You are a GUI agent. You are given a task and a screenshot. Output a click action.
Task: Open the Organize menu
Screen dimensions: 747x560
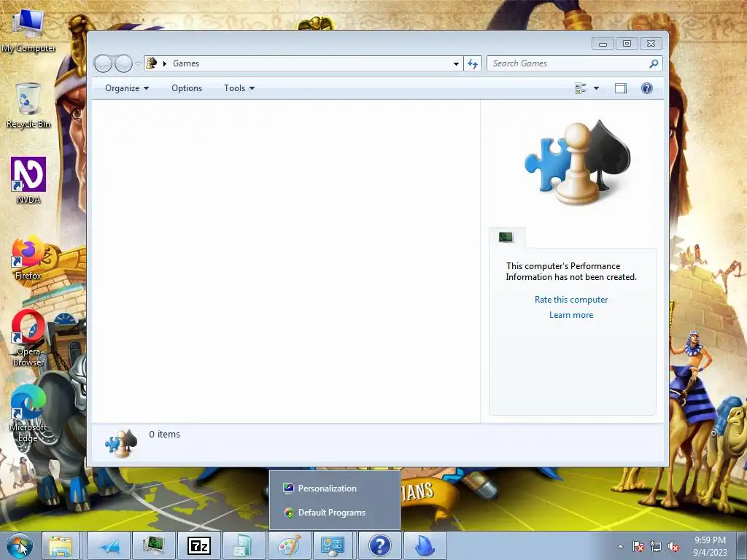coord(127,88)
